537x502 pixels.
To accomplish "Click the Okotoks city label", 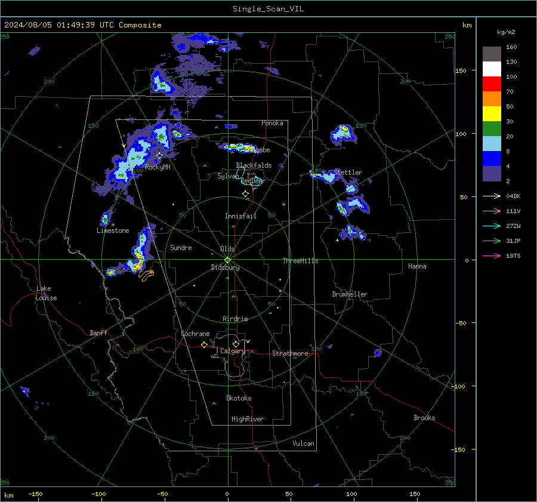I will tap(239, 398).
